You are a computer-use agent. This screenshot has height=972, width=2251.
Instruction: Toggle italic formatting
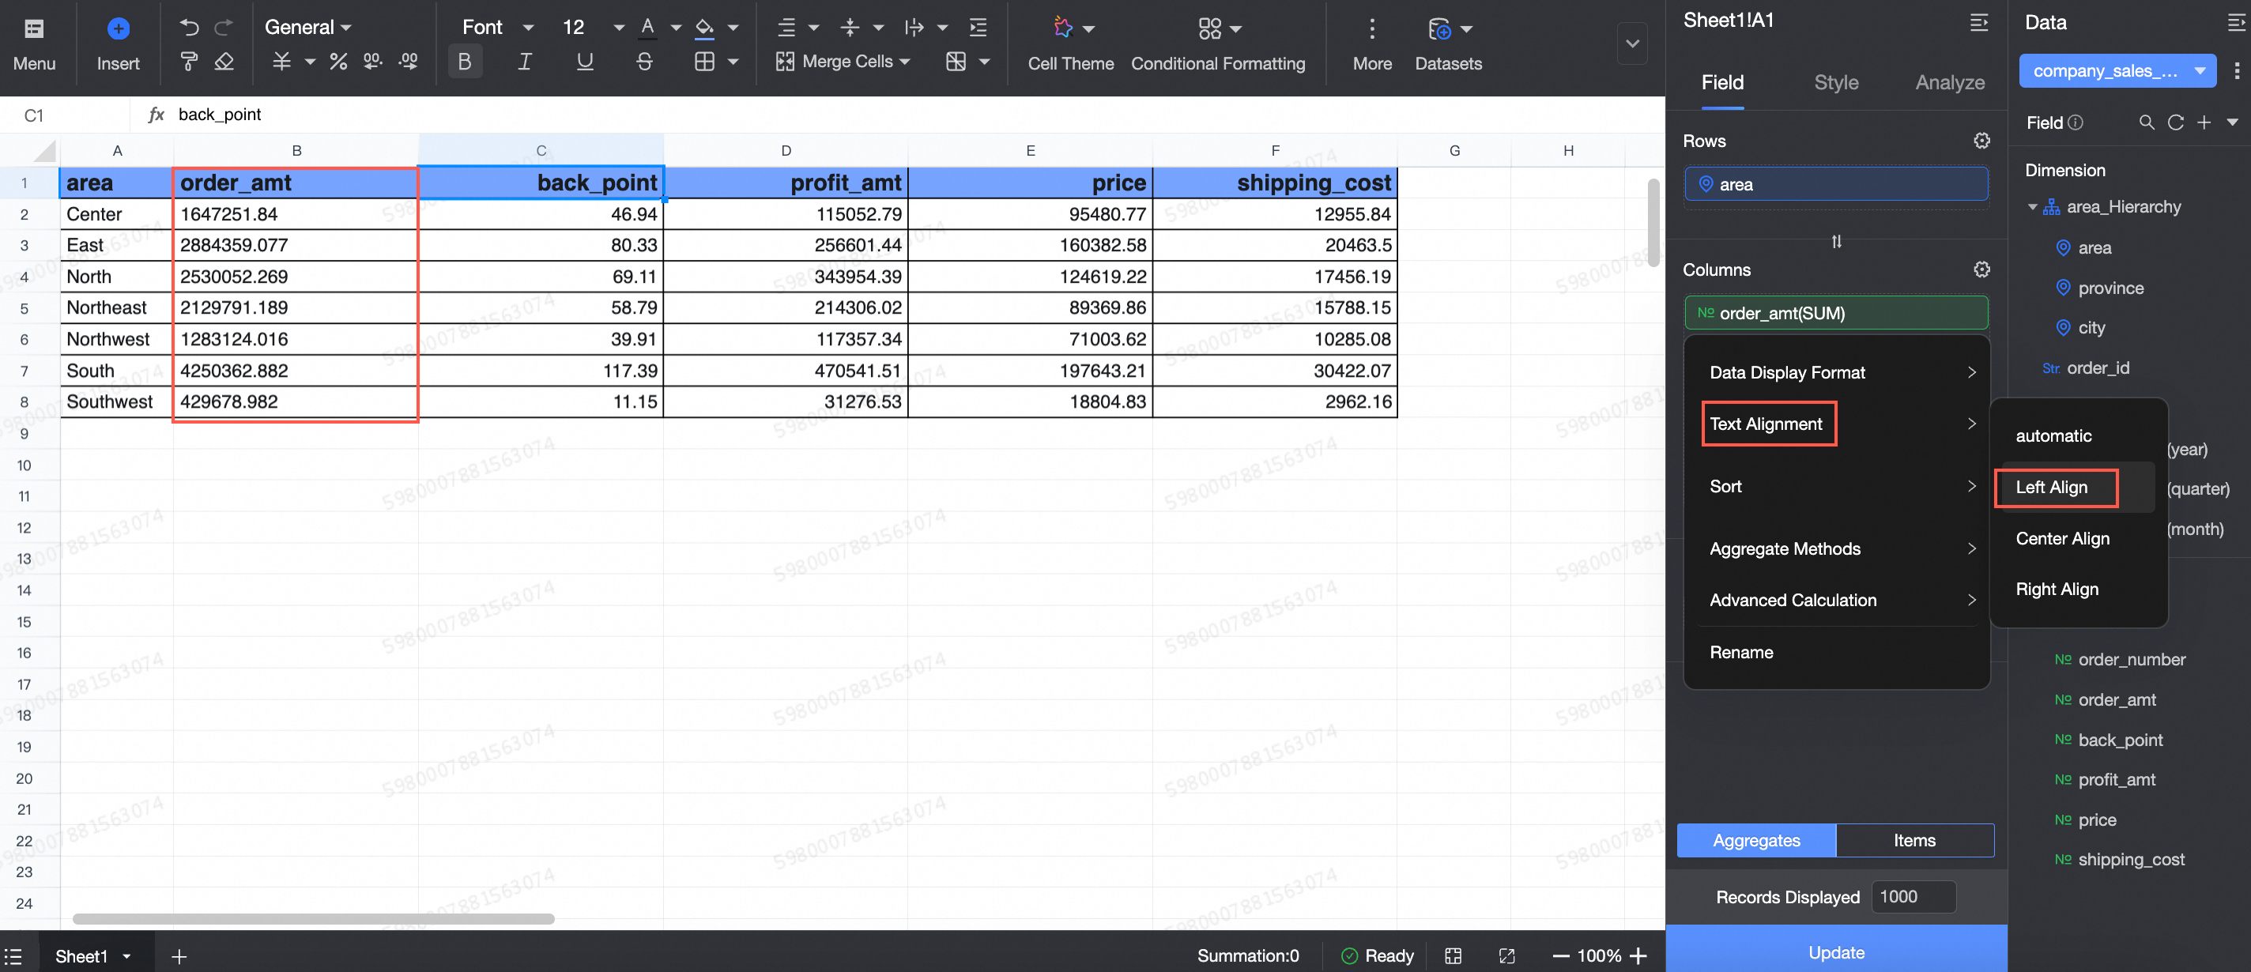524,62
